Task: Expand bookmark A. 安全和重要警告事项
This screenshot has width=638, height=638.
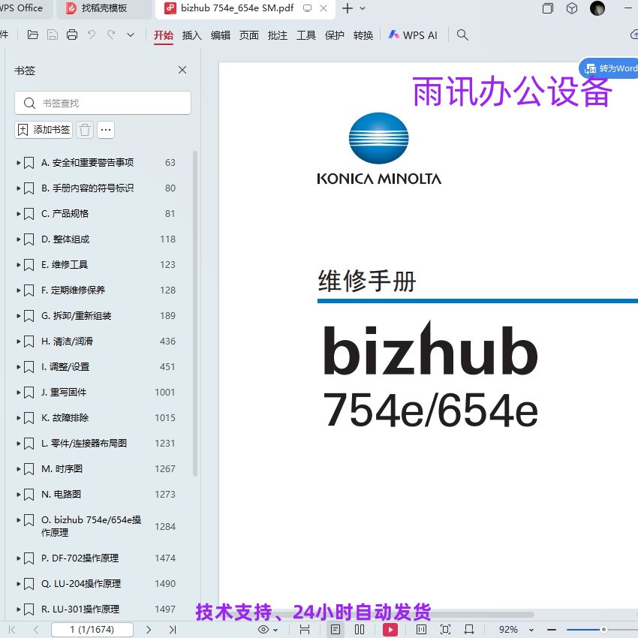Action: point(18,163)
